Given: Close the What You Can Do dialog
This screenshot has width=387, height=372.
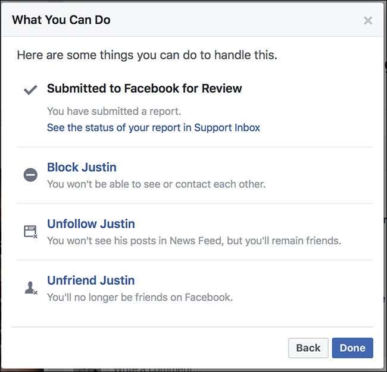Looking at the screenshot, I should tap(368, 21).
